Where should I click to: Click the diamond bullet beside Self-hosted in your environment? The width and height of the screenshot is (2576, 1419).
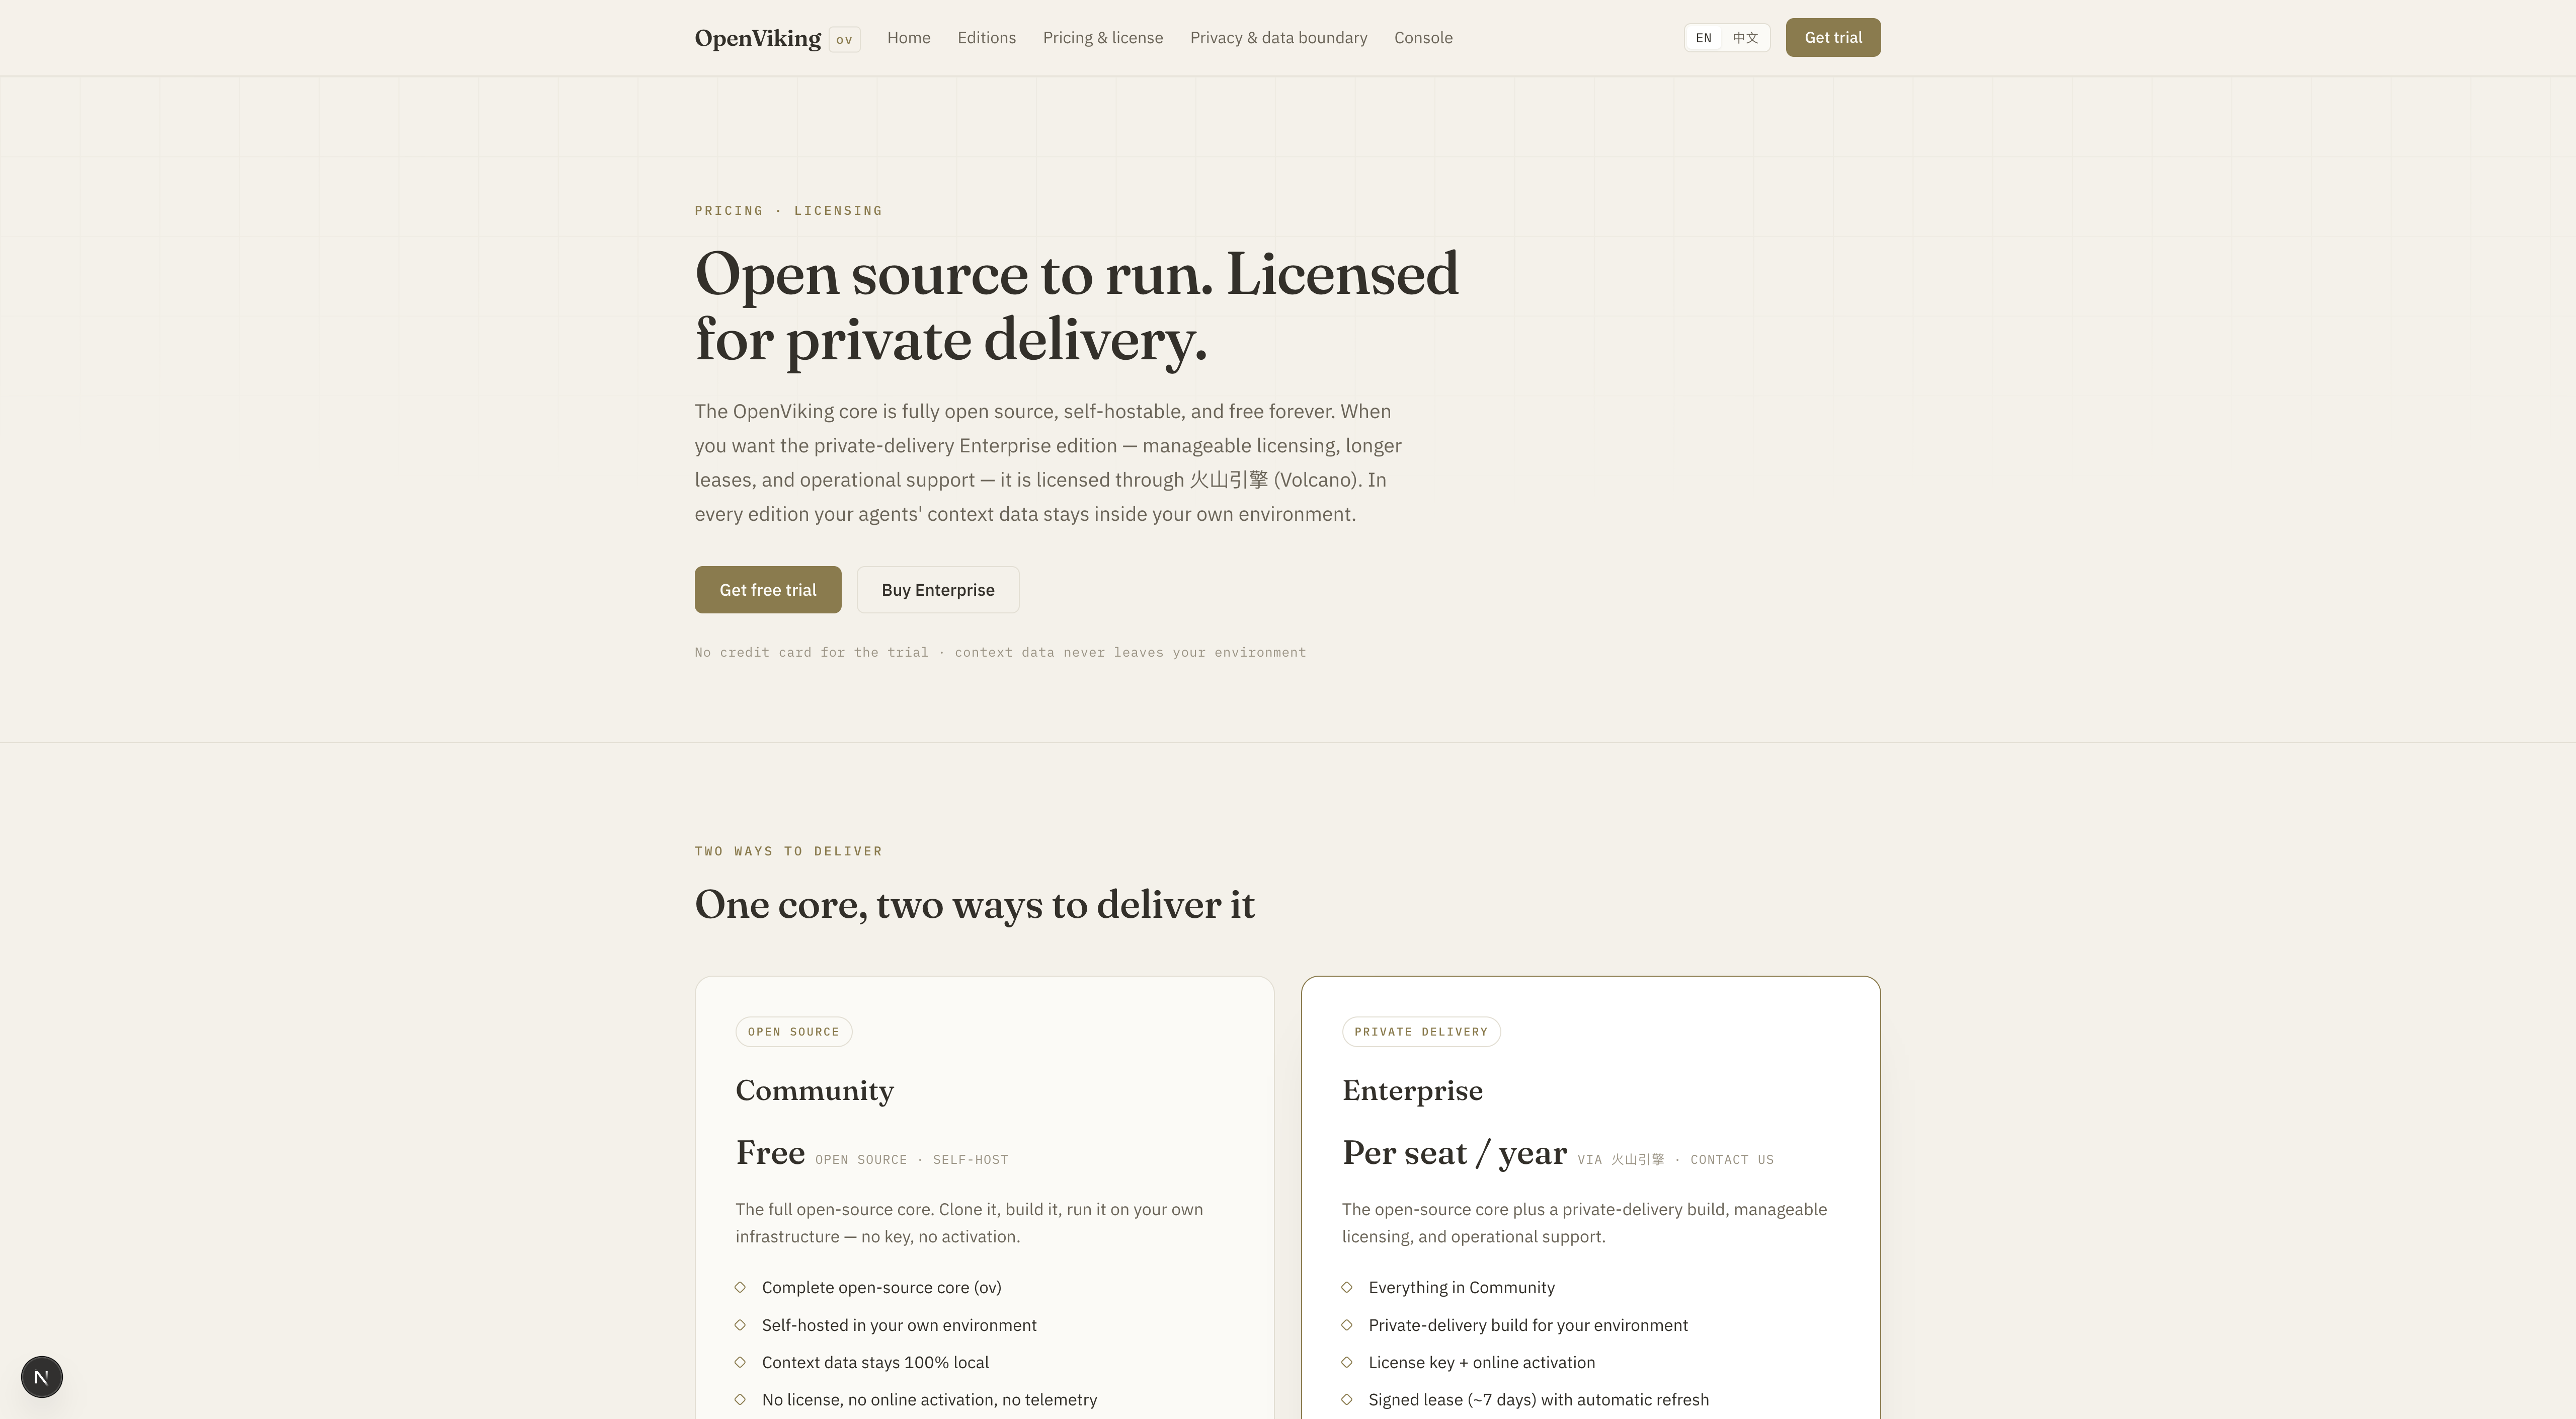(740, 1325)
